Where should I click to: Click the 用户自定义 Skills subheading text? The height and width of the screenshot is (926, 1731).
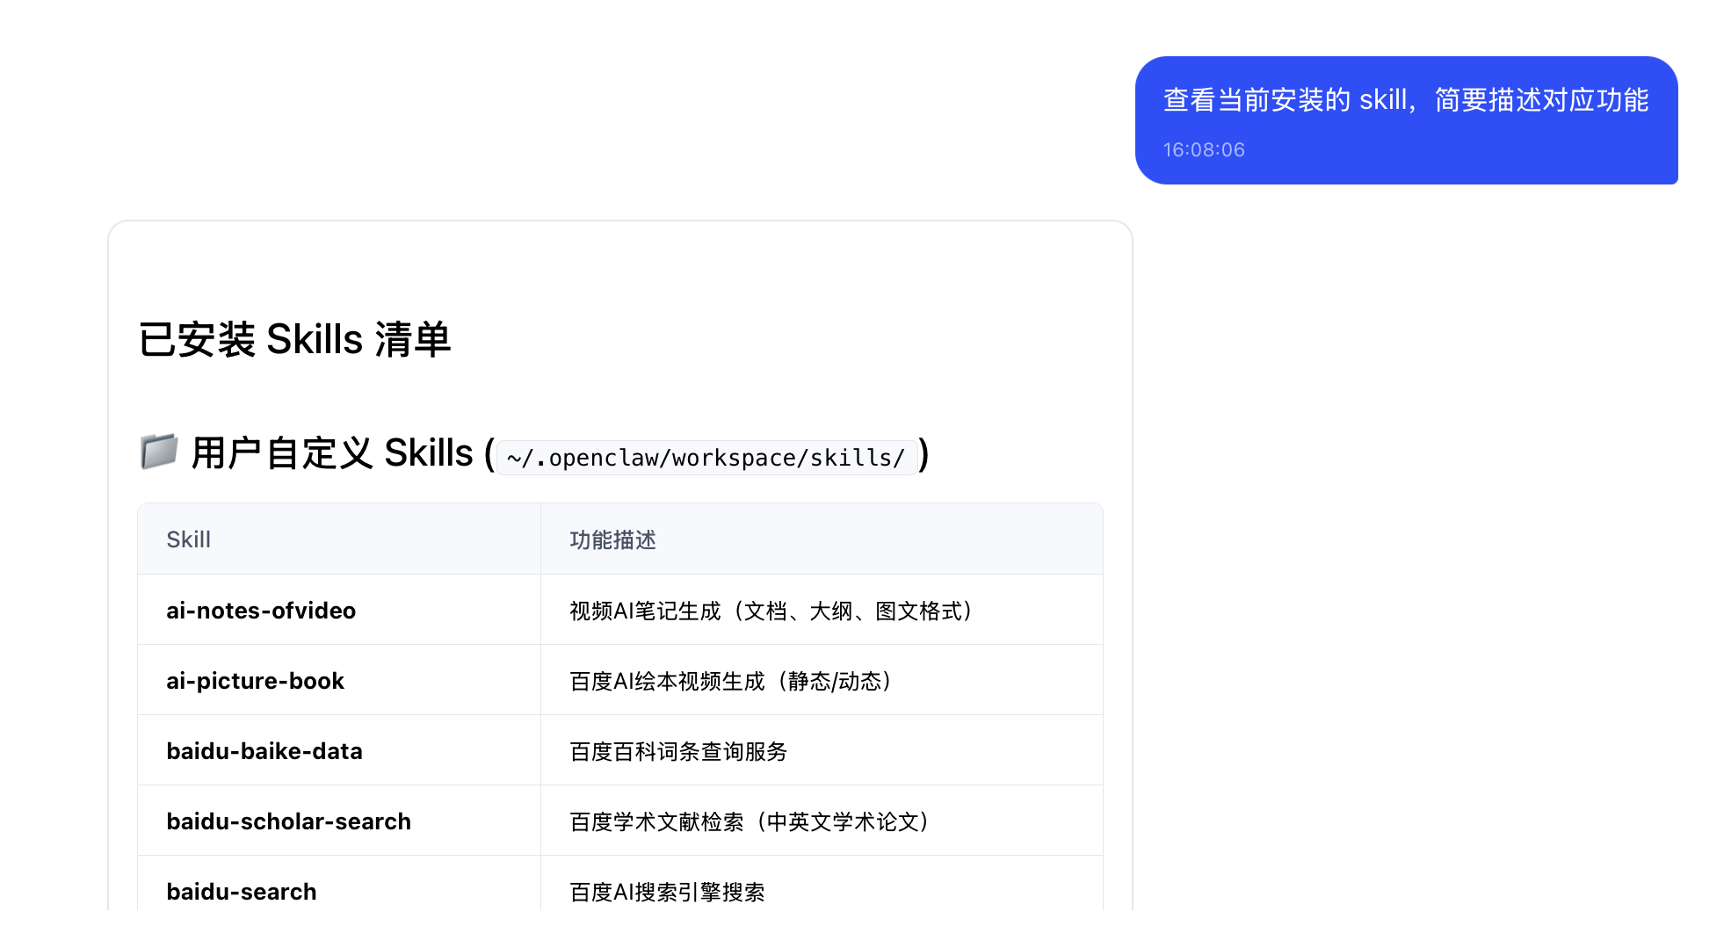pos(332,453)
